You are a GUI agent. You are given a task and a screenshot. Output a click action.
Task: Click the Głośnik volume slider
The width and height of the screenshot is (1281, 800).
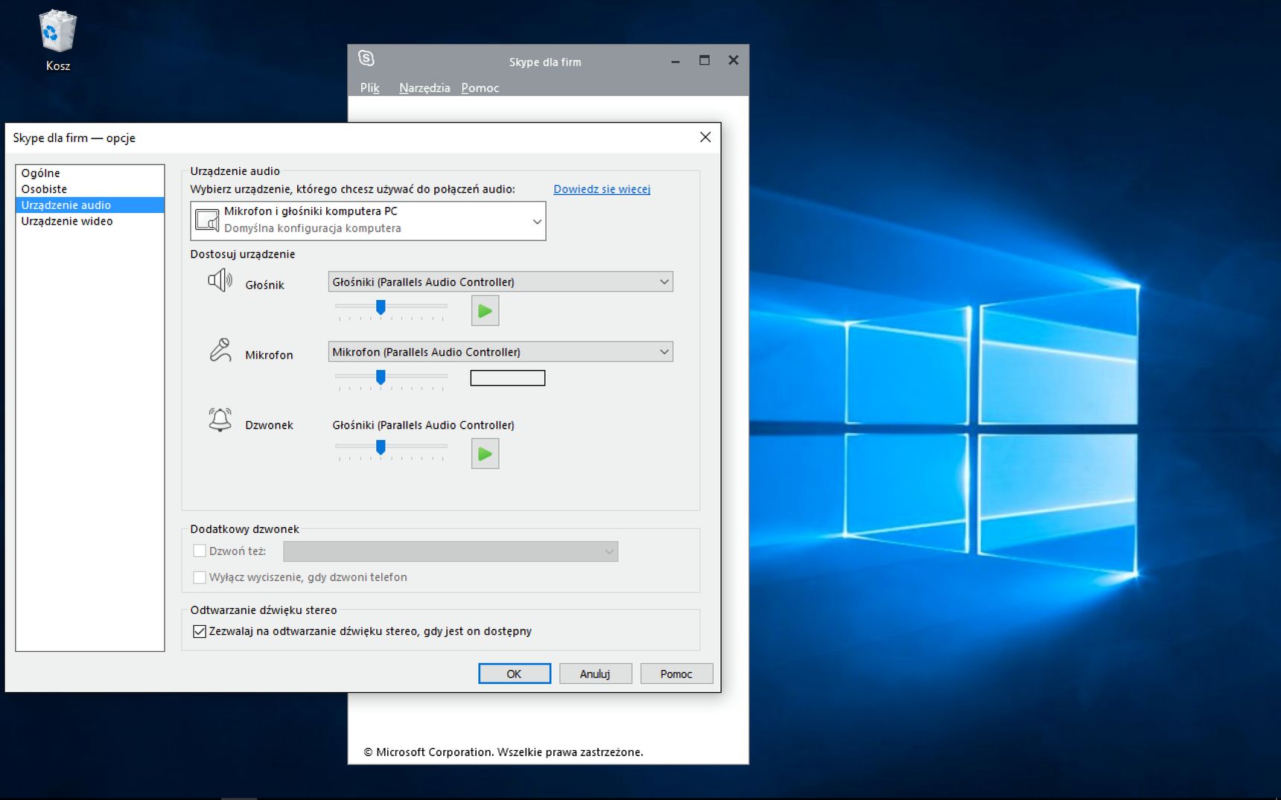coord(391,308)
